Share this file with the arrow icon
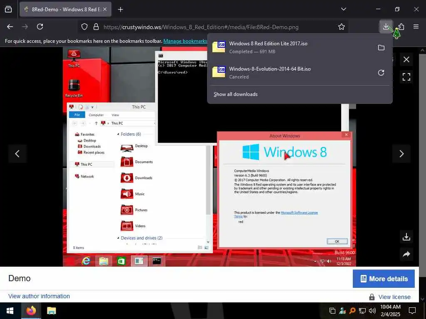Viewport: 426px width, 319px height. click(406, 254)
